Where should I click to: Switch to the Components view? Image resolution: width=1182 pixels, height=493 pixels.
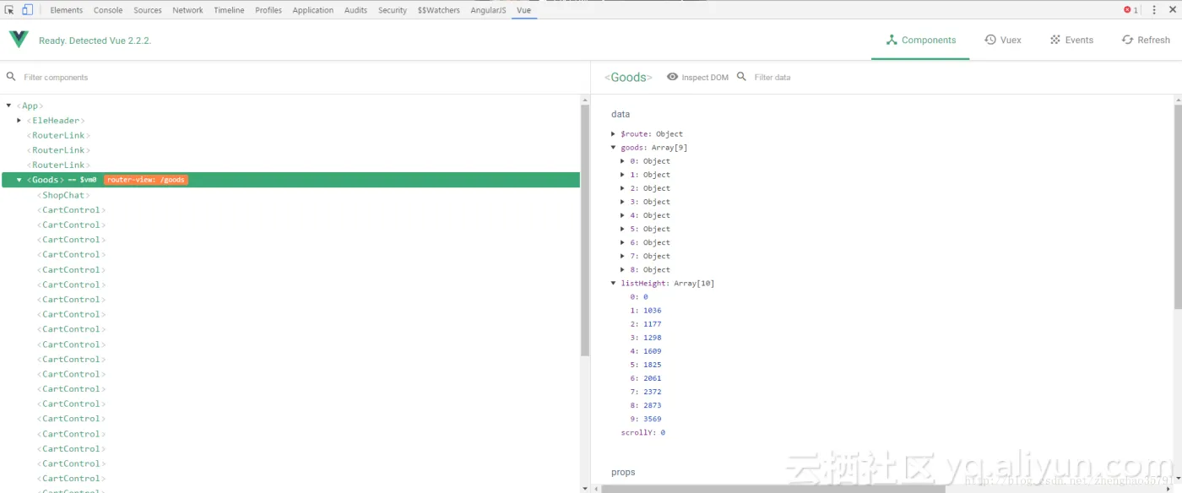click(x=920, y=40)
